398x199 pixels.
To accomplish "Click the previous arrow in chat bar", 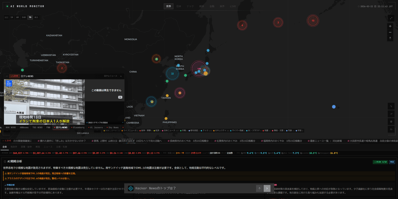I will point(259,188).
